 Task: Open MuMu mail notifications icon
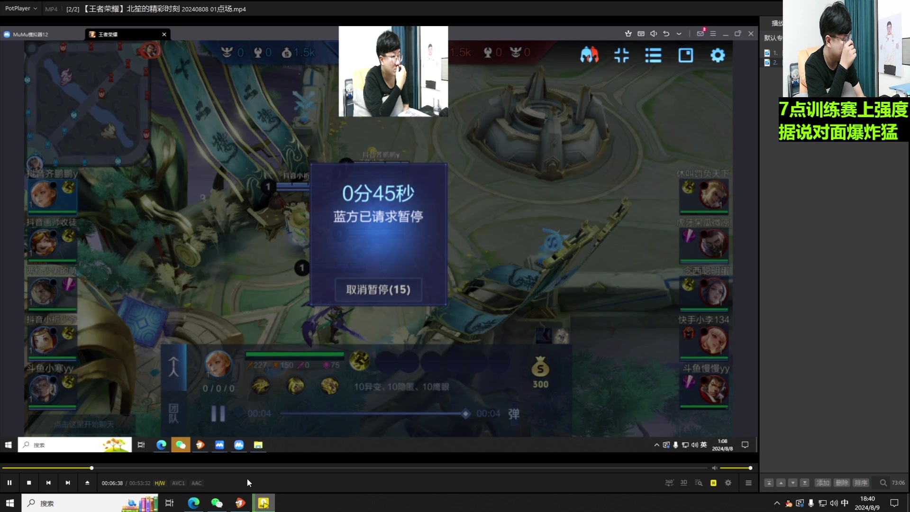tap(700, 34)
